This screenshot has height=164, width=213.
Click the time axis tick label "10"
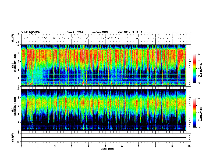pos(189,146)
